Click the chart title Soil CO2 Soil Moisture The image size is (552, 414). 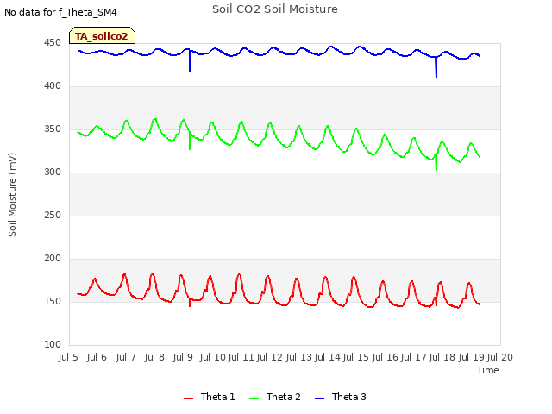pos(275,9)
